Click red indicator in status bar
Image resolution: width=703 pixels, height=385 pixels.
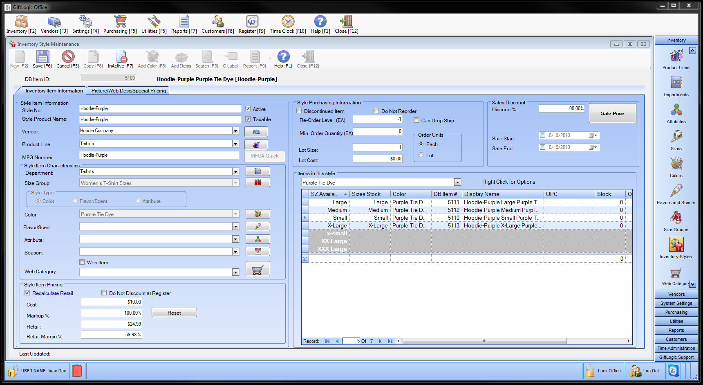click(x=77, y=371)
